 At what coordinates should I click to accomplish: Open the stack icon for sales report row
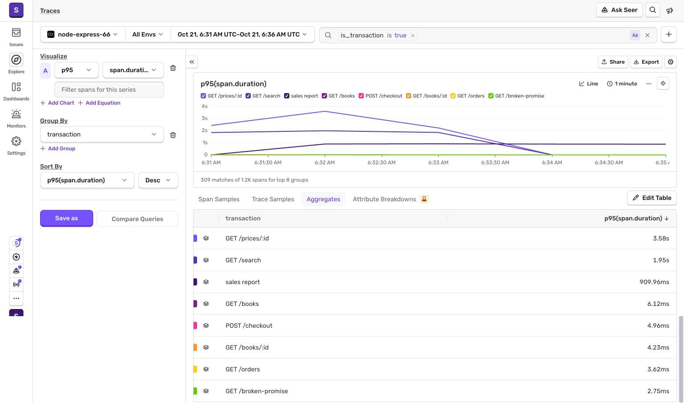206,282
